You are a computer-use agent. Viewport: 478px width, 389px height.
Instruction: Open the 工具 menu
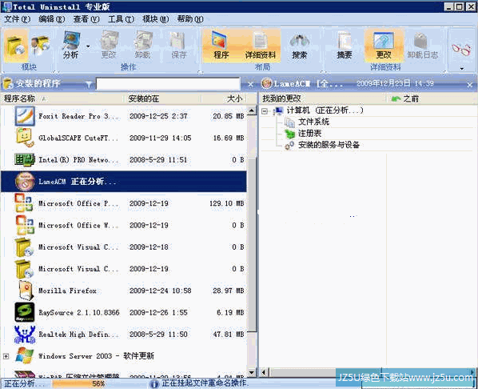click(x=121, y=19)
